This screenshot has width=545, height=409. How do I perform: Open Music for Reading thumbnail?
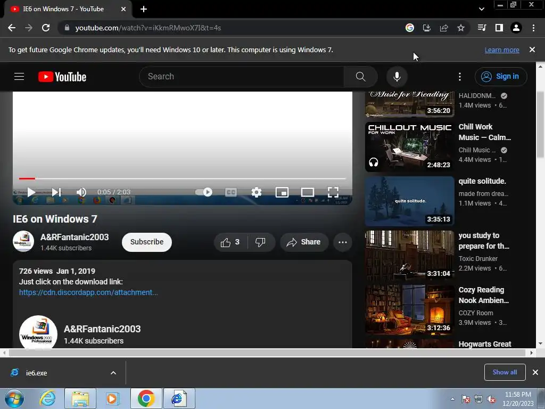(x=410, y=104)
